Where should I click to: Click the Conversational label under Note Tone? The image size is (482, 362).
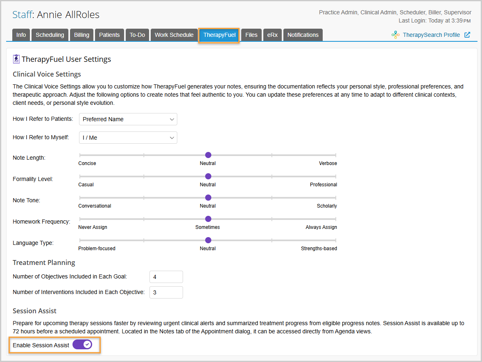95,206
